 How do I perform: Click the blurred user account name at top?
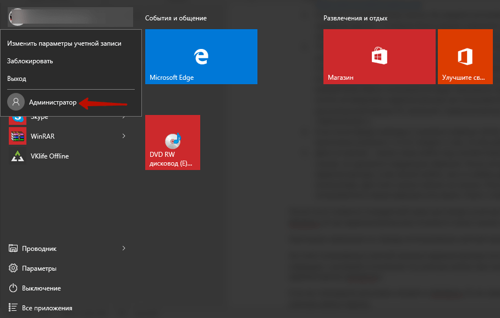70,17
